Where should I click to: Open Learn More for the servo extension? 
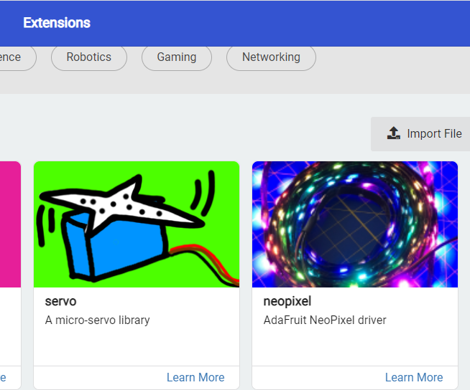pos(195,377)
